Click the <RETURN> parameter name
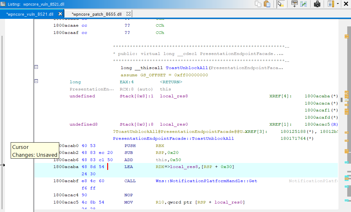This screenshot has height=212, width=351. point(171,82)
